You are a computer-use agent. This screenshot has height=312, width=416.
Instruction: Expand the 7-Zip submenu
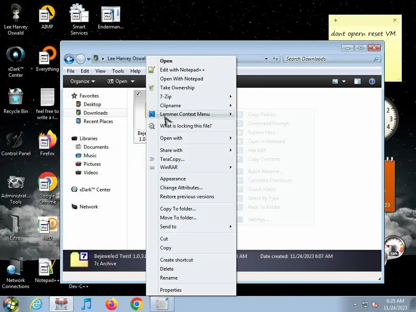point(191,97)
